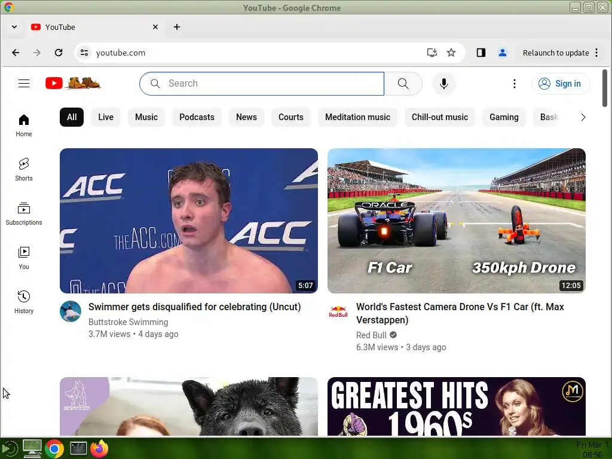Viewport: 612px width, 459px height.
Task: Select the Meditation music chip
Action: click(357, 117)
